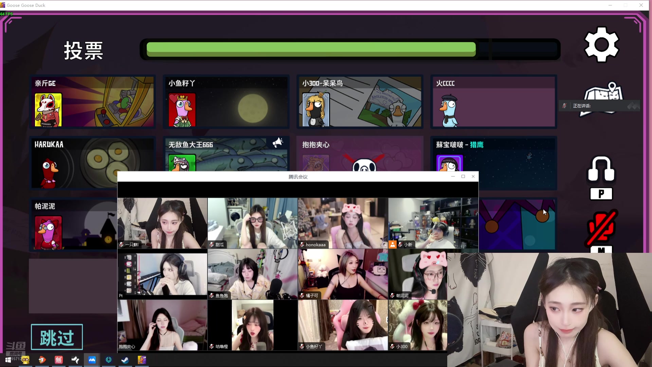Open the Windows Start menu
652x367 pixels.
point(8,360)
